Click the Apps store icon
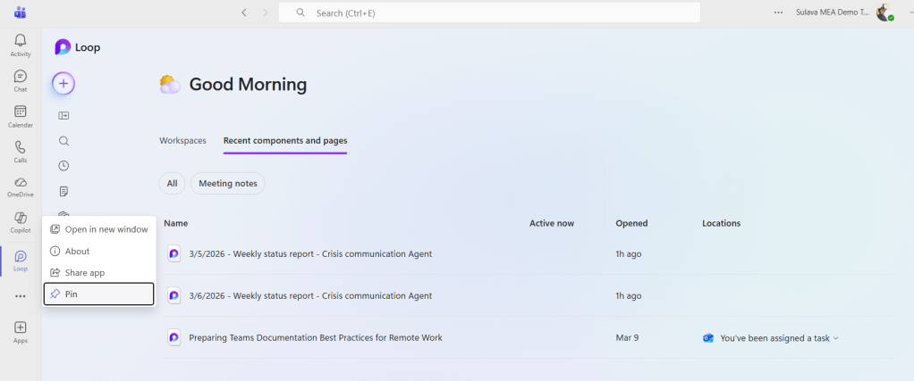The height and width of the screenshot is (381, 914). 20,332
